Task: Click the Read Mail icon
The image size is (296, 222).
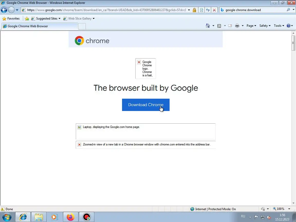Action: tap(230, 26)
